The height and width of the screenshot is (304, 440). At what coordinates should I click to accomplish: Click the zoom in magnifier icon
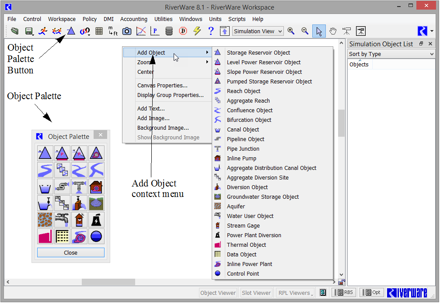[x=291, y=31]
